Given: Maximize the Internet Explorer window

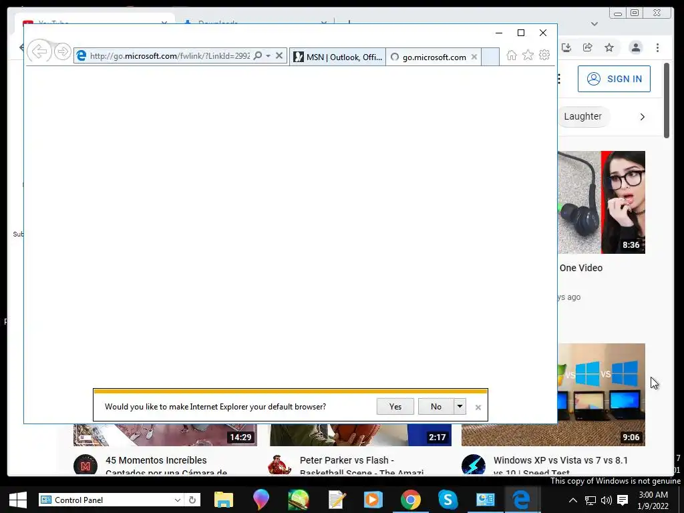Looking at the screenshot, I should click(x=521, y=33).
